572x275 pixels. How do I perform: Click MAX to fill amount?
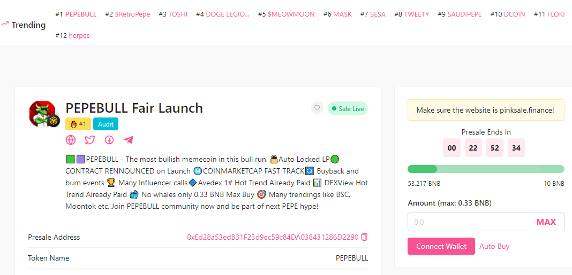(x=546, y=222)
